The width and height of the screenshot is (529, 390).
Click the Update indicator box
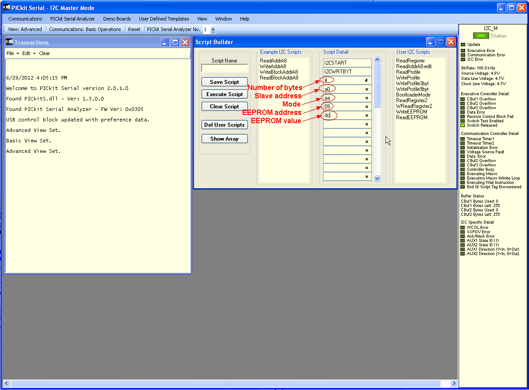pyautogui.click(x=463, y=45)
